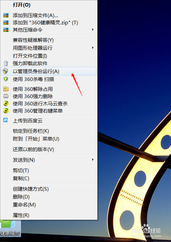Select 使用 360杀毒 扫描 entry
Image resolution: width=171 pixels, height=242 pixels.
(49, 79)
